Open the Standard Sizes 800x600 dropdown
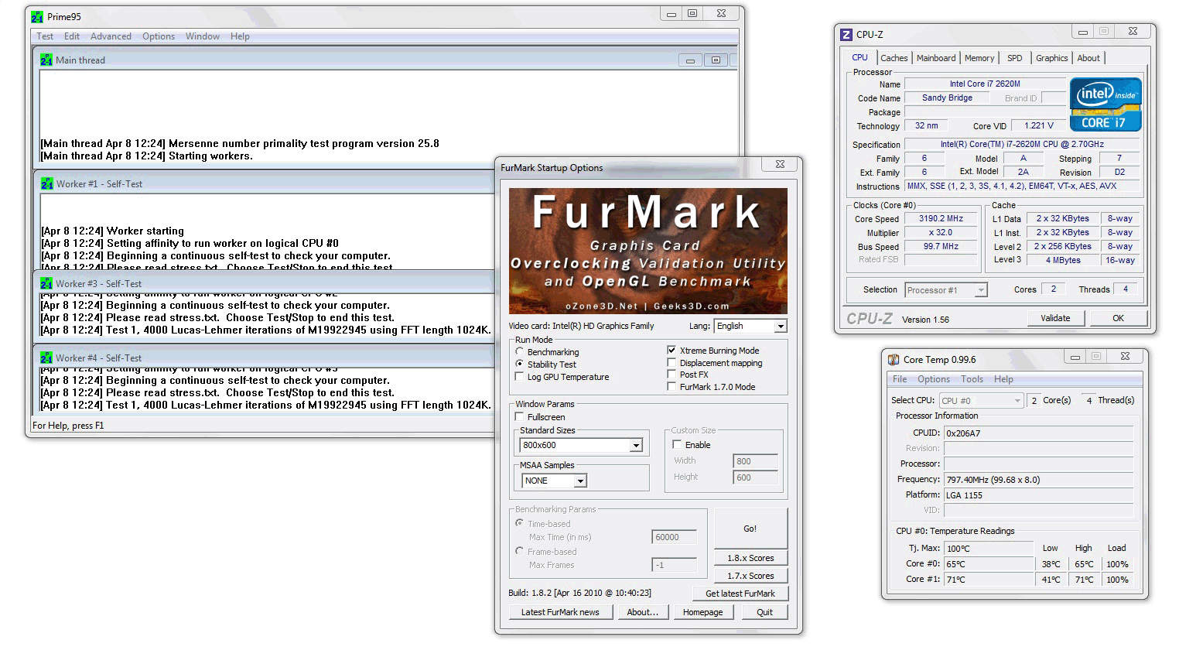1179x657 pixels. [636, 445]
